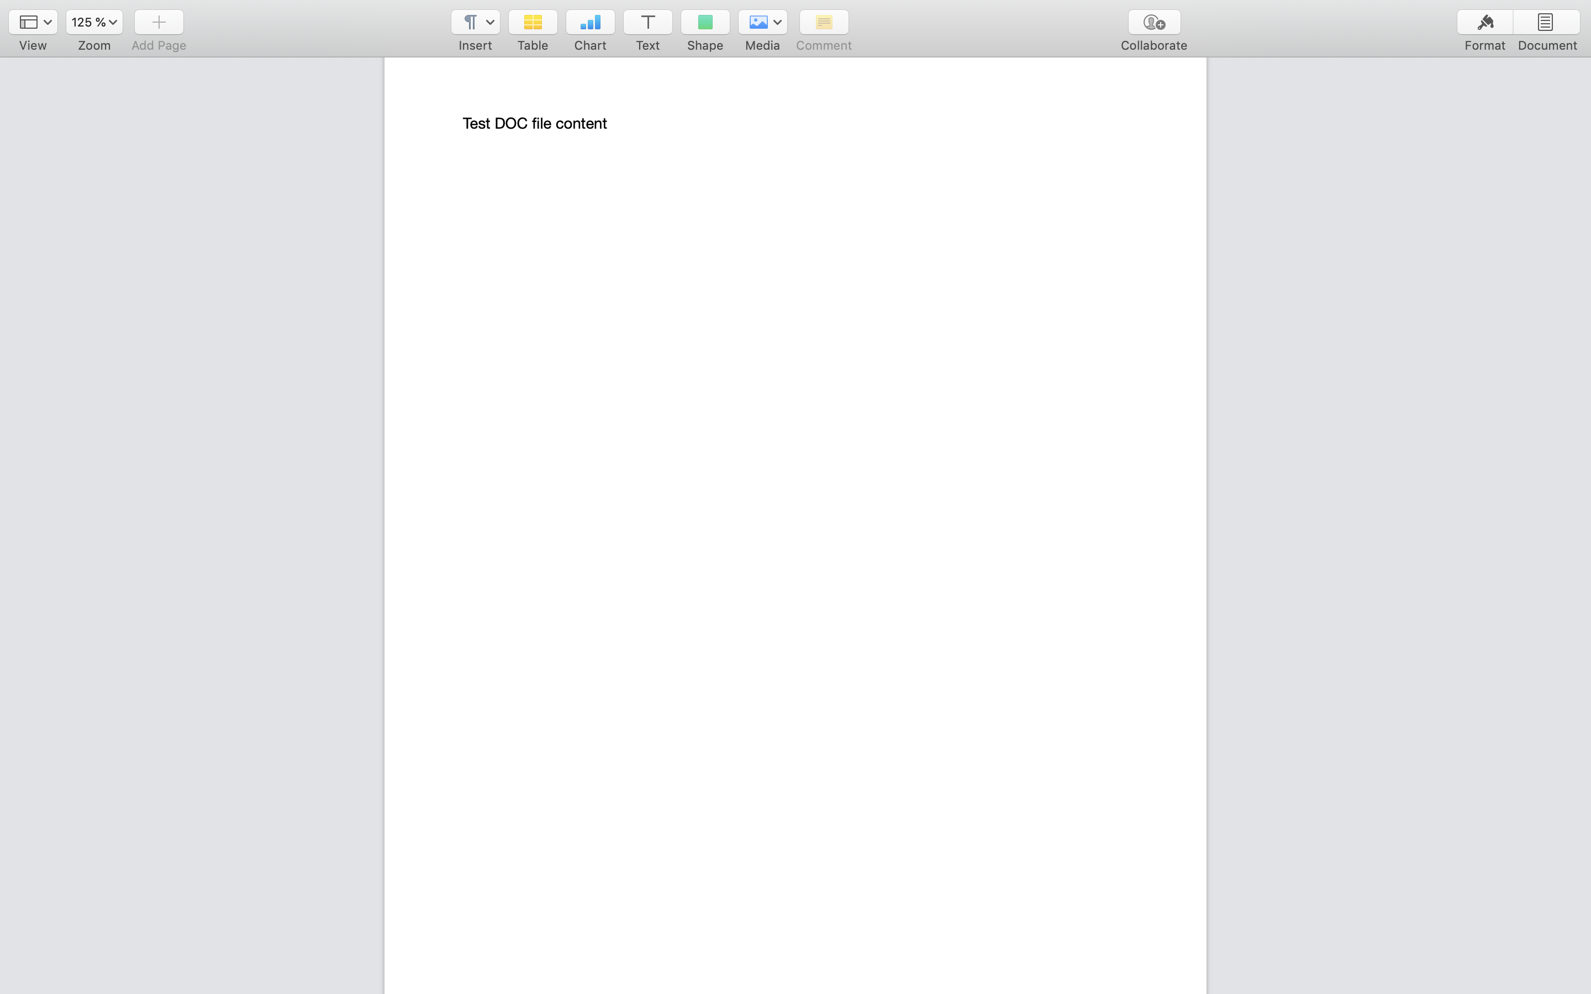Expand the Insert paragraph options chevron
The height and width of the screenshot is (994, 1591).
tap(490, 22)
